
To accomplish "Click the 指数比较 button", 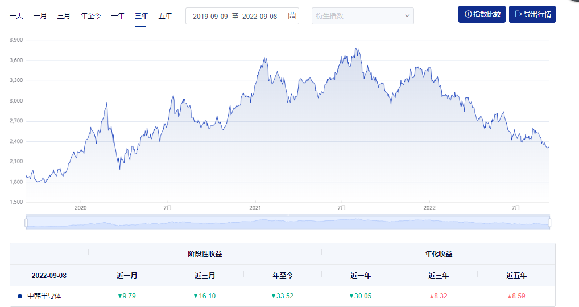I will (482, 14).
